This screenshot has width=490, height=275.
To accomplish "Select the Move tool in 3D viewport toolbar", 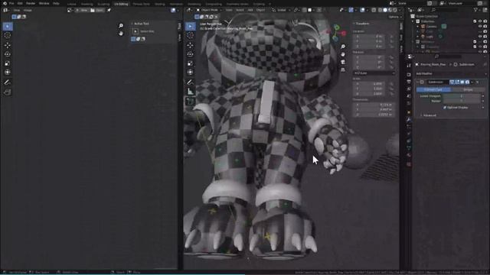I will pos(190,45).
